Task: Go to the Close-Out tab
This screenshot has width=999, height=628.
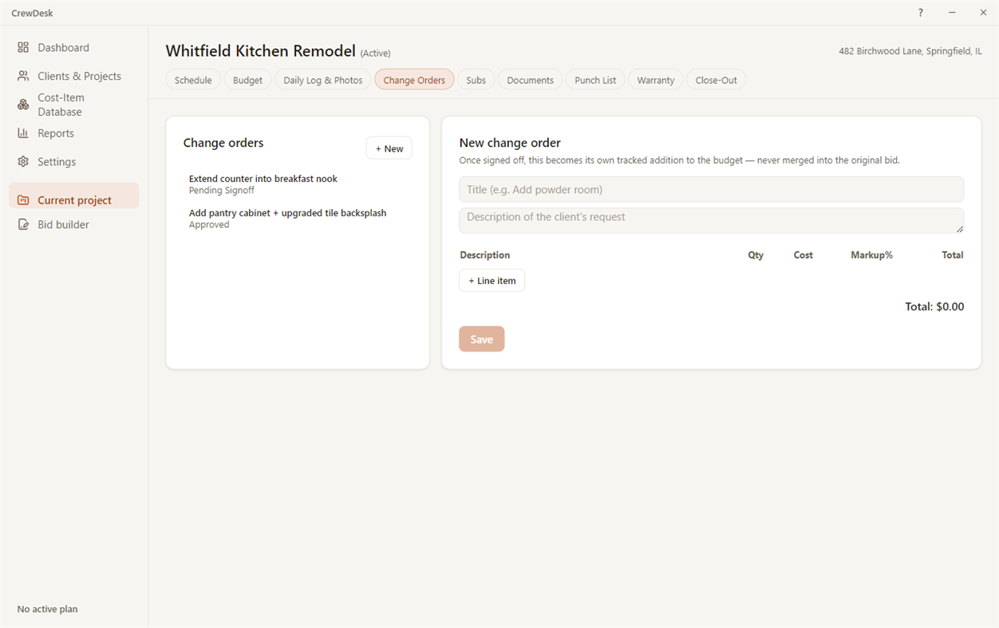Action: pyautogui.click(x=717, y=80)
